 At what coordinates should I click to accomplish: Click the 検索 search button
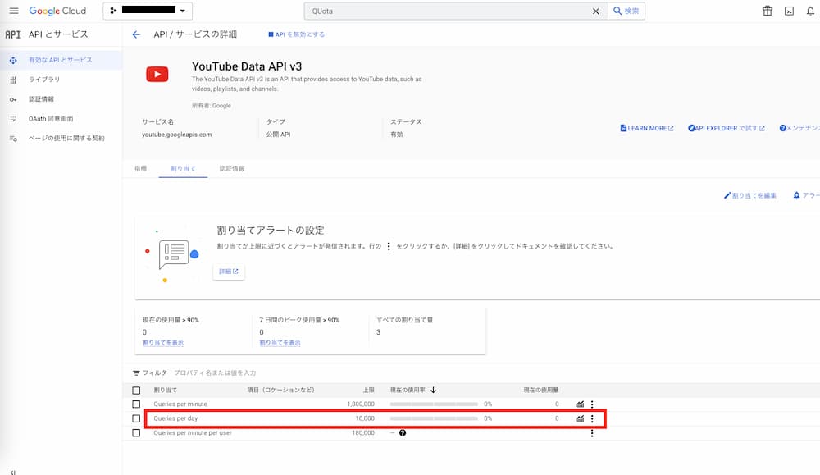point(626,11)
